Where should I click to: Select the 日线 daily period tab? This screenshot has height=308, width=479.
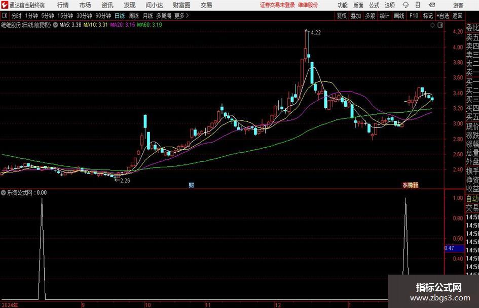(120, 16)
